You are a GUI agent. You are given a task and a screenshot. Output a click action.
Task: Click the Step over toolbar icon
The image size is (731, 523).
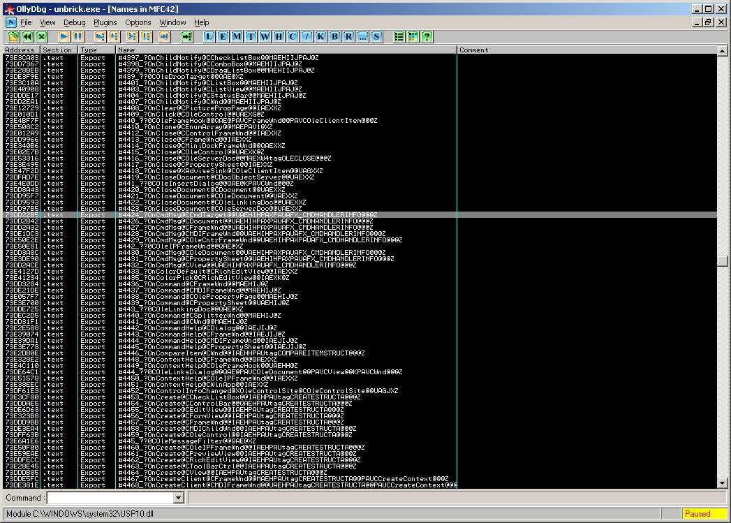click(114, 36)
